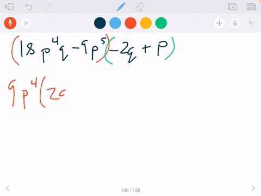The width and height of the screenshot is (261, 196).
Task: Select the Pen drawing tool
Action: (121, 7)
